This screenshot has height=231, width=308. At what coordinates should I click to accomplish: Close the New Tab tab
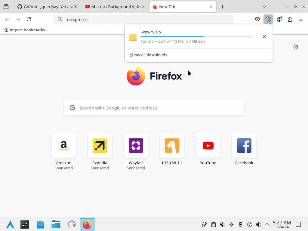211,7
